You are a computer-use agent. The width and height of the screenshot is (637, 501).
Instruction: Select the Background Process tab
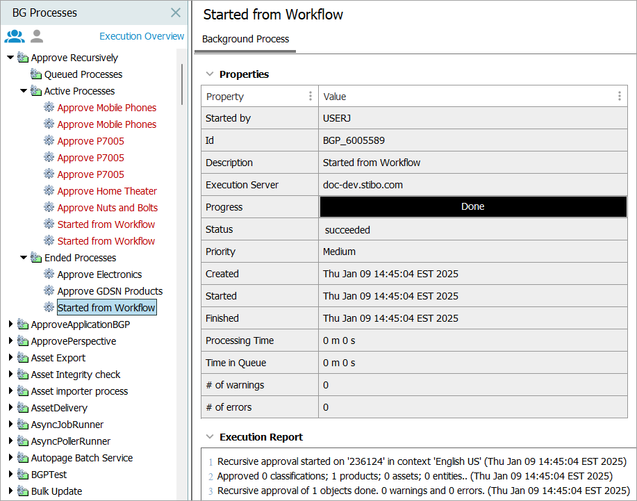(245, 39)
